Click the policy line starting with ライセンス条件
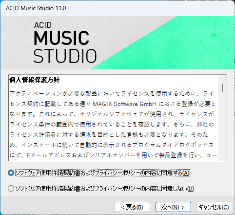 pyautogui.click(x=112, y=125)
